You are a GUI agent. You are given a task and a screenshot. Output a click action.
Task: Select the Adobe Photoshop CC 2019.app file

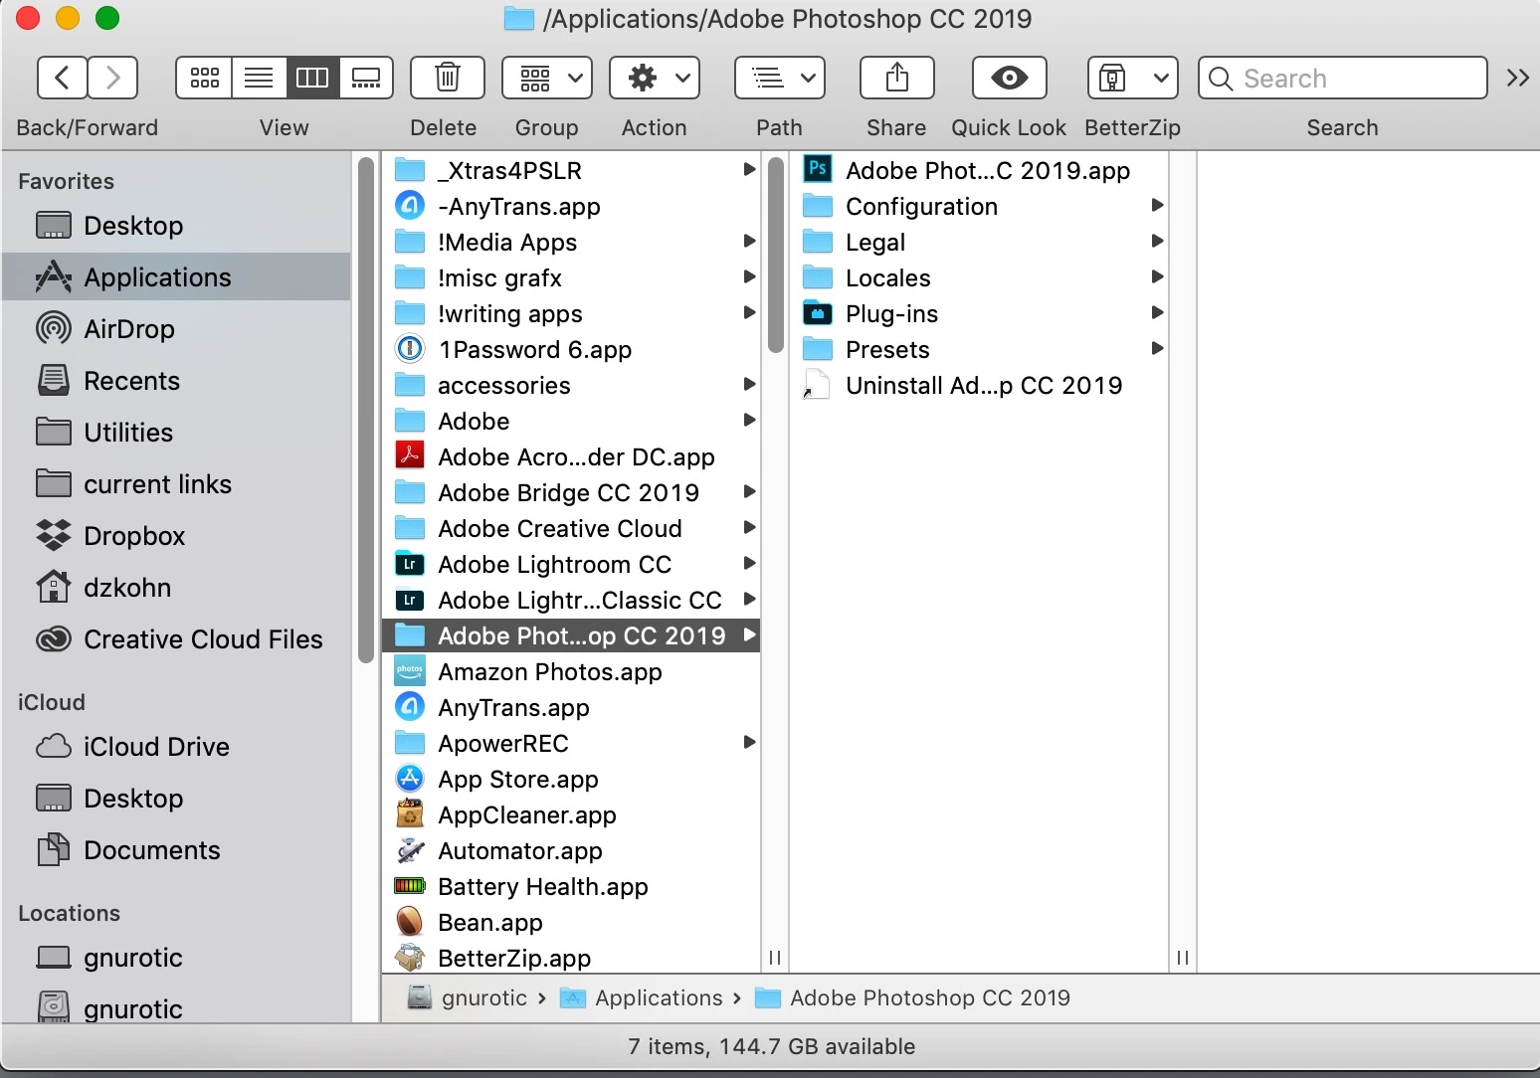click(x=979, y=171)
